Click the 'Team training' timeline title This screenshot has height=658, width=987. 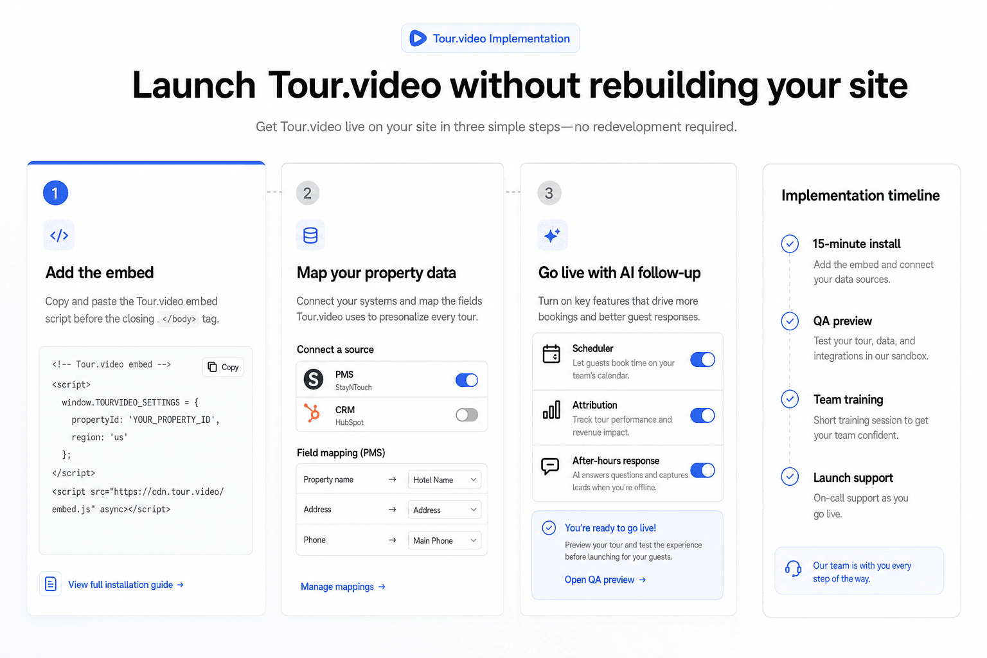[x=848, y=400]
